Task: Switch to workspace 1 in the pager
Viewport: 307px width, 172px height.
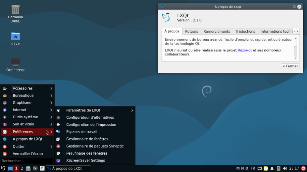Action: (16, 168)
